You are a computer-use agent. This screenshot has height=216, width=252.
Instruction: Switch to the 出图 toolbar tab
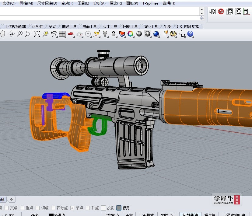167,26
